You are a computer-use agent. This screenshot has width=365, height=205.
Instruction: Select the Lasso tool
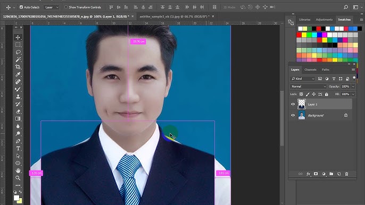pos(18,52)
